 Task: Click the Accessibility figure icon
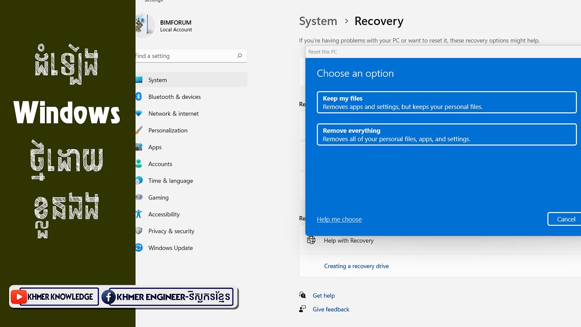pyautogui.click(x=139, y=214)
